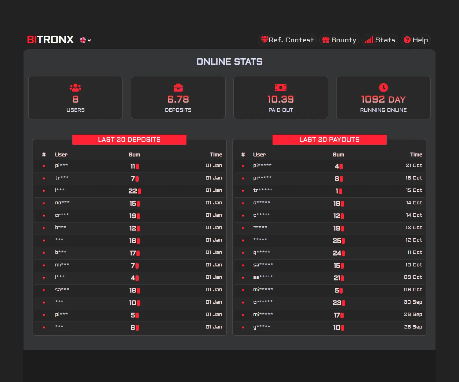Open the Help page
This screenshot has height=382, width=459.
click(416, 40)
